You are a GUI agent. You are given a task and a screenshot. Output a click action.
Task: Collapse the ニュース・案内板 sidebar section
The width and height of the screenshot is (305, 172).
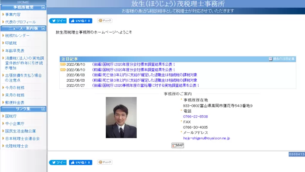43,28
